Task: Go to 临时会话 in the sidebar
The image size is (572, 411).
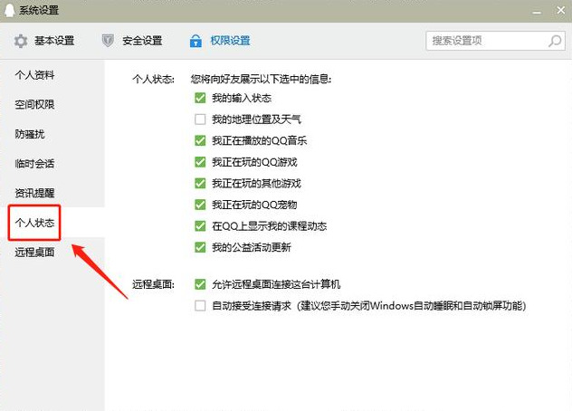Action: point(34,164)
